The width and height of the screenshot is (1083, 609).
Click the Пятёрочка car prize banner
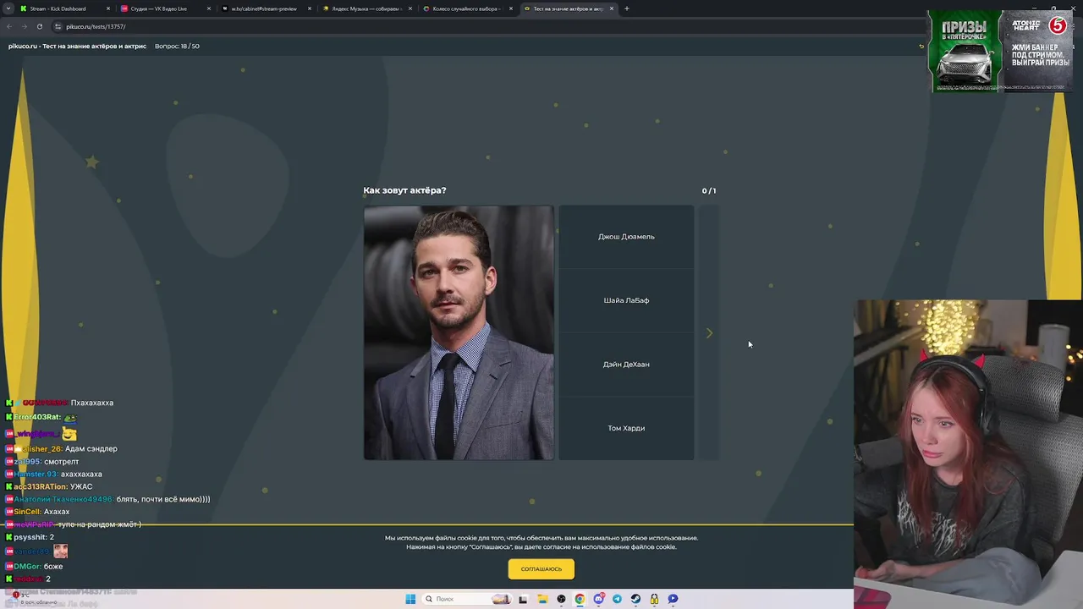[965, 51]
